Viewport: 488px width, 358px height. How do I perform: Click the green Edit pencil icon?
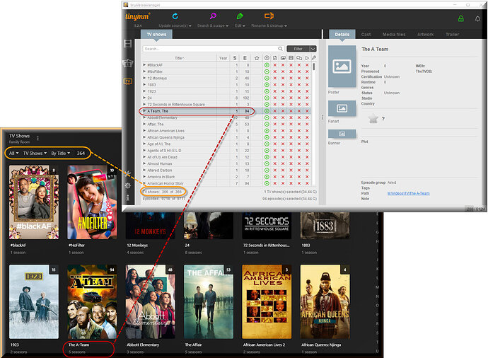click(240, 16)
